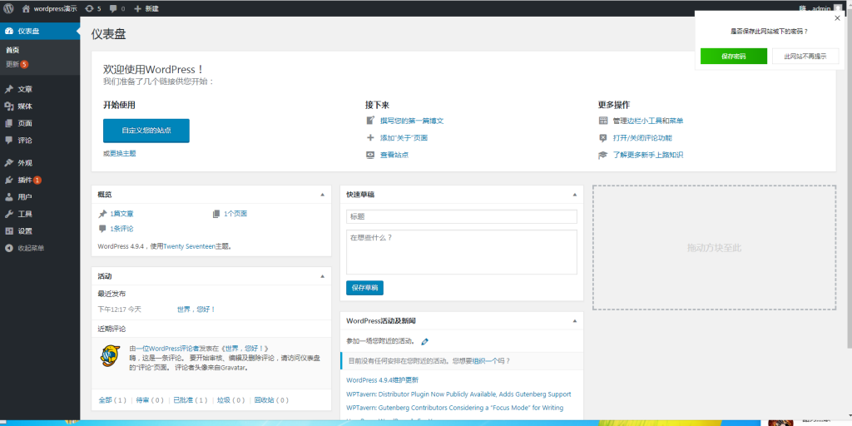Click the 查看站点 link
852x426 pixels.
pos(394,155)
